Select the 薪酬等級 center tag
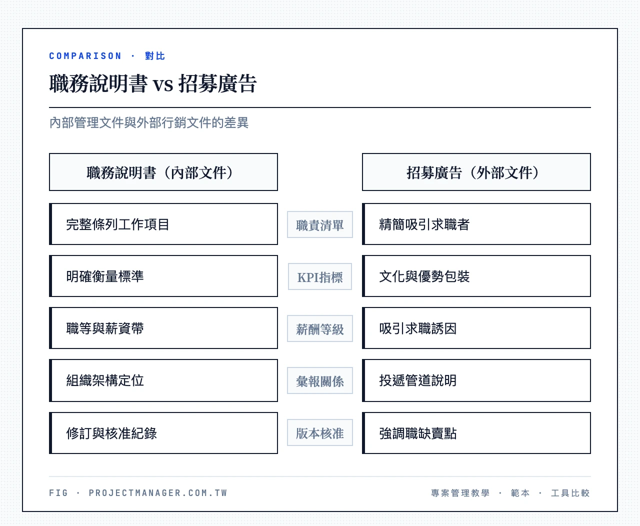The image size is (640, 526). [320, 328]
